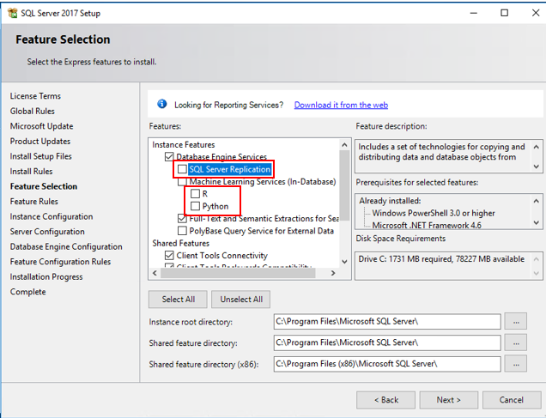Click the Instance root directory text field

[386, 322]
